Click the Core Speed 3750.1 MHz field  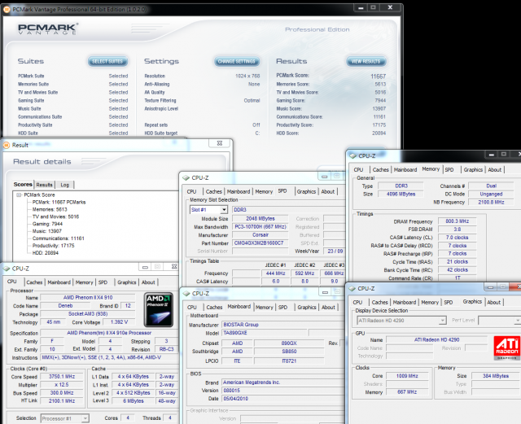[x=62, y=377]
